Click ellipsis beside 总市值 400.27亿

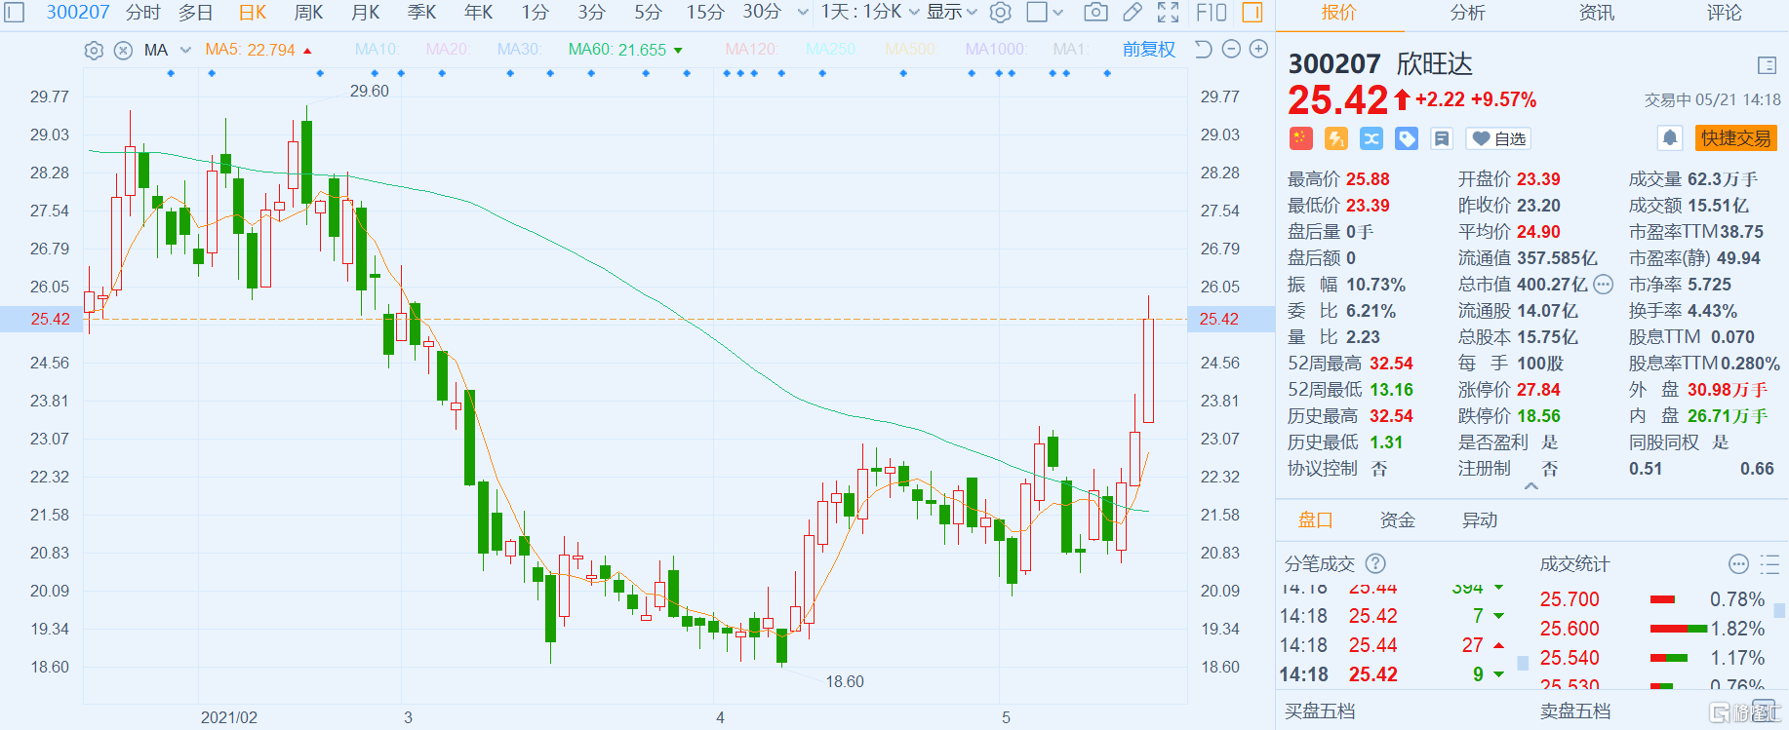[1604, 285]
